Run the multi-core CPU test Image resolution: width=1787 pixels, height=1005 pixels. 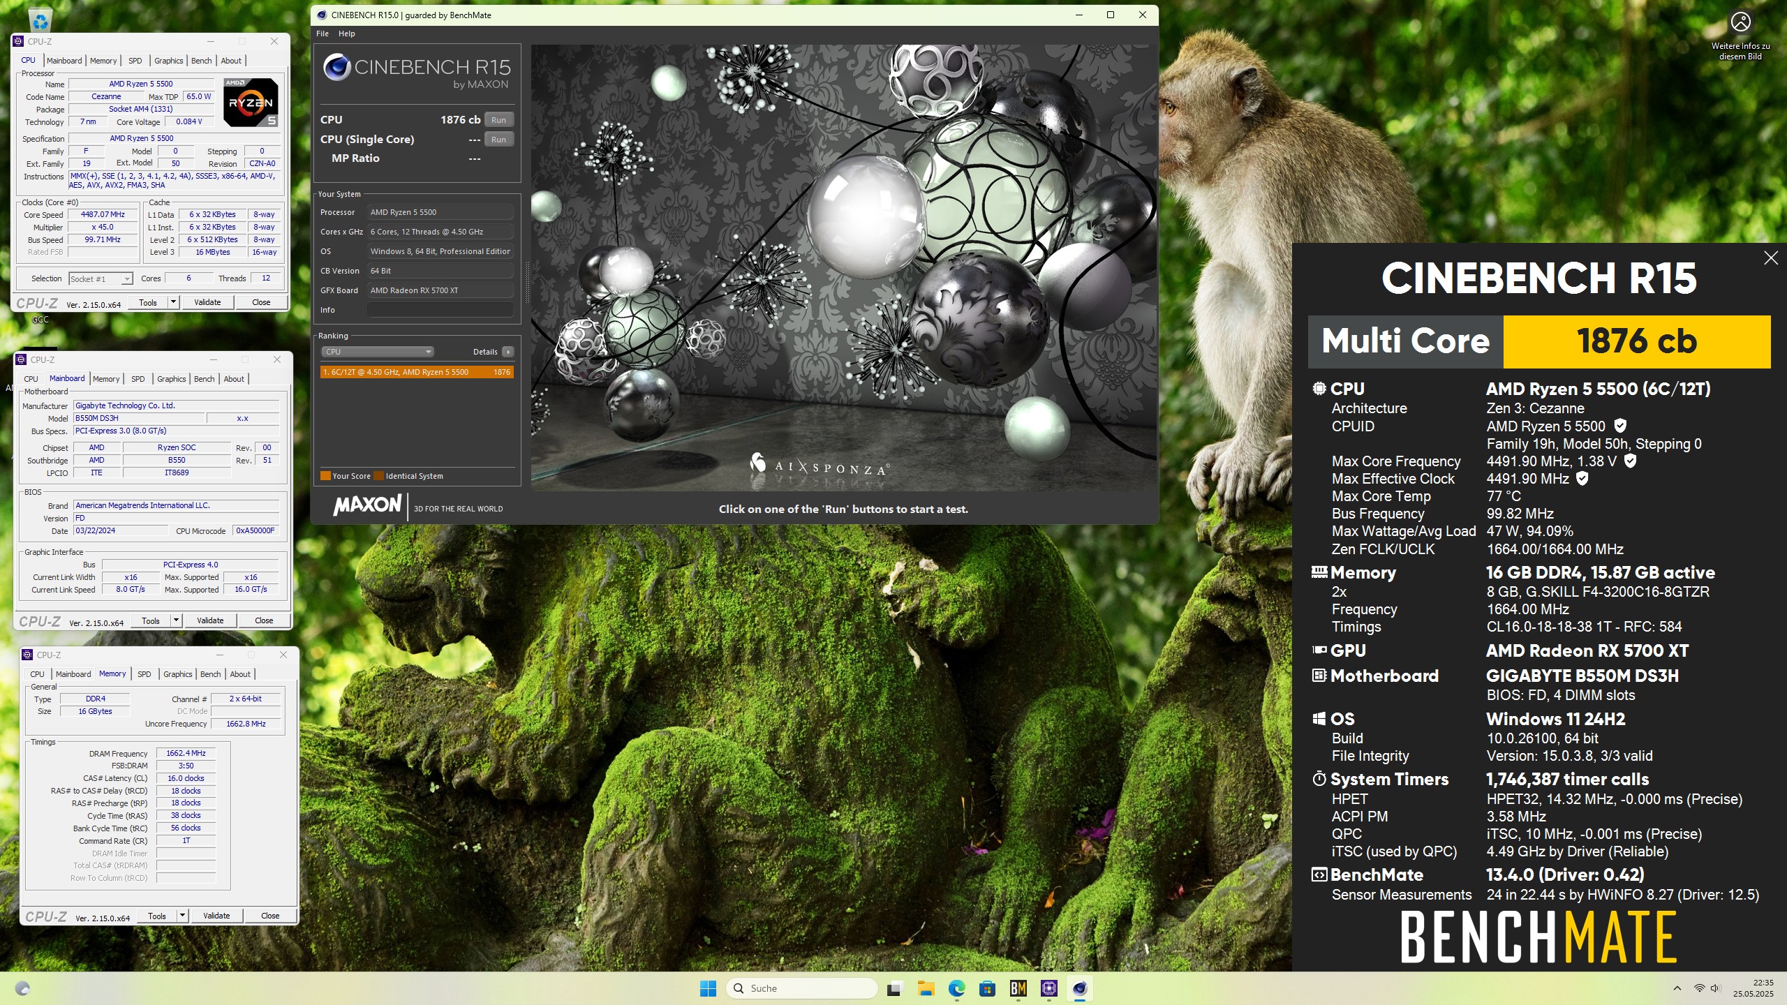click(498, 120)
